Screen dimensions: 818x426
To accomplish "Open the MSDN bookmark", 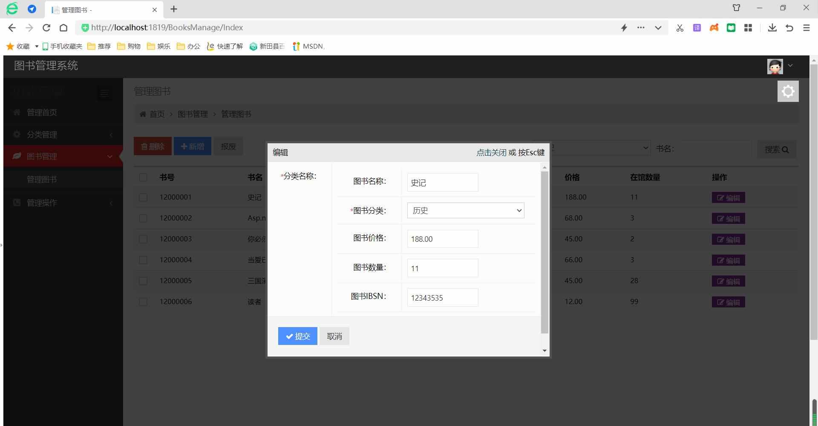I will point(308,46).
